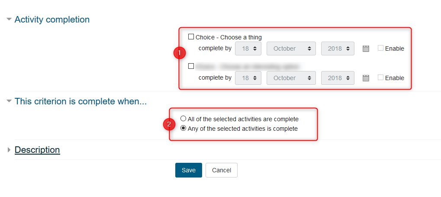
Task: Expand the Description section arrow
Action: (x=9, y=150)
